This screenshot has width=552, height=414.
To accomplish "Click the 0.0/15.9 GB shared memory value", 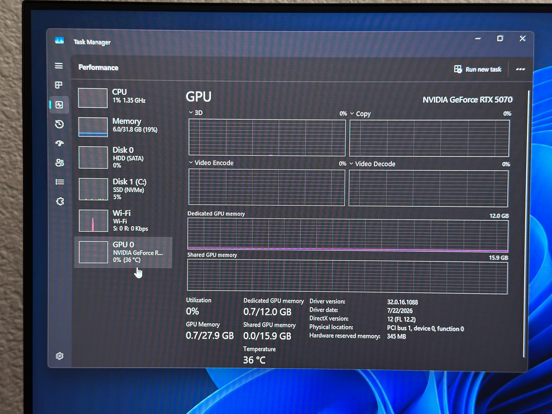I will coord(267,336).
